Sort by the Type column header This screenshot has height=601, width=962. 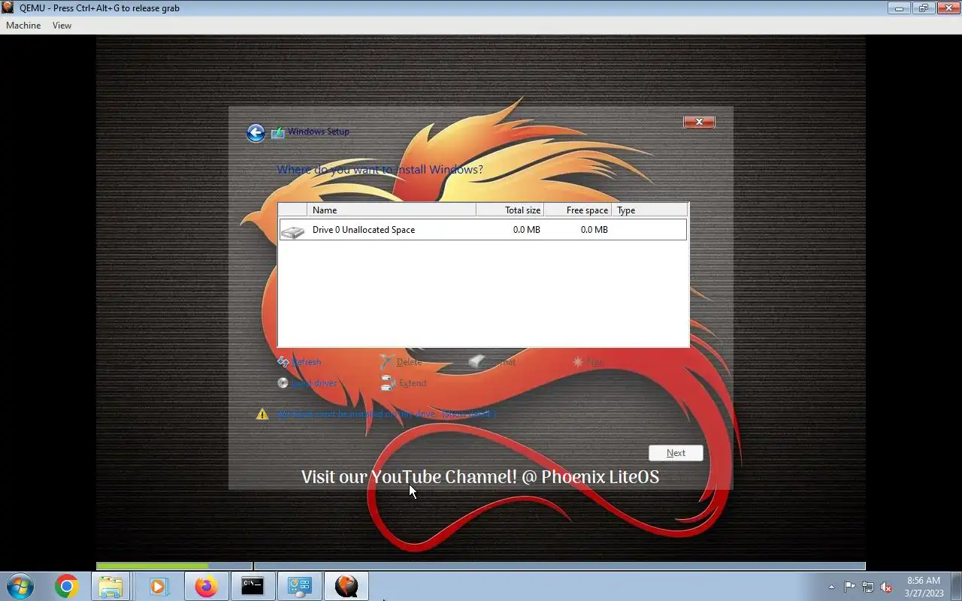649,210
